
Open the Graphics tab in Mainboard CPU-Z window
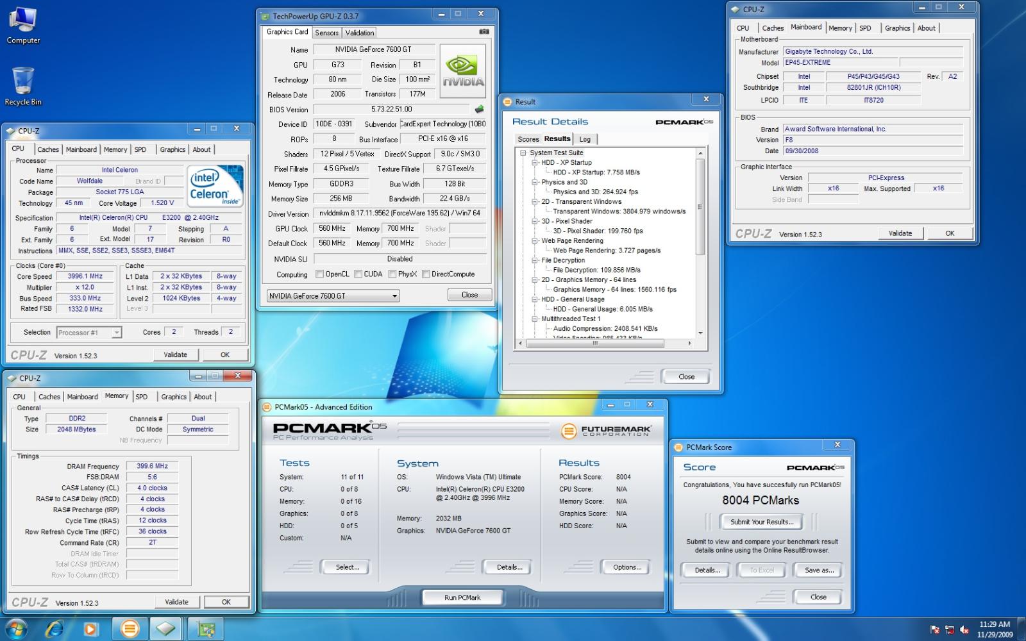897,28
